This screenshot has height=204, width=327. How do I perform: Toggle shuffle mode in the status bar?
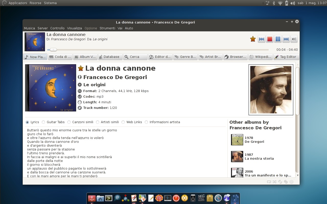(x=274, y=182)
